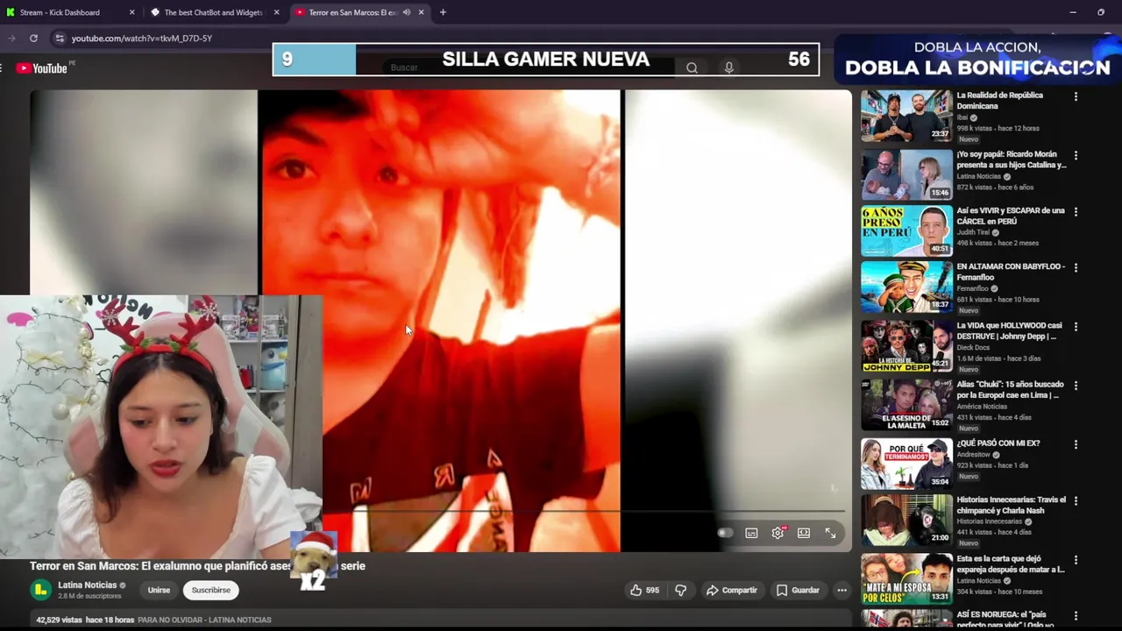Click Dieck Docs channel name

coord(973,347)
